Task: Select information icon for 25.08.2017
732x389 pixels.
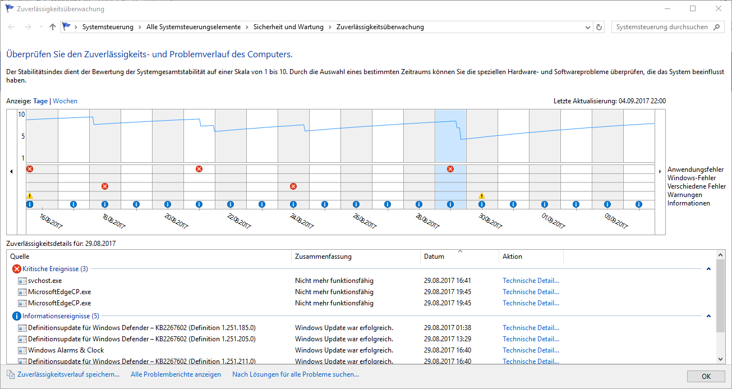Action: click(x=325, y=204)
